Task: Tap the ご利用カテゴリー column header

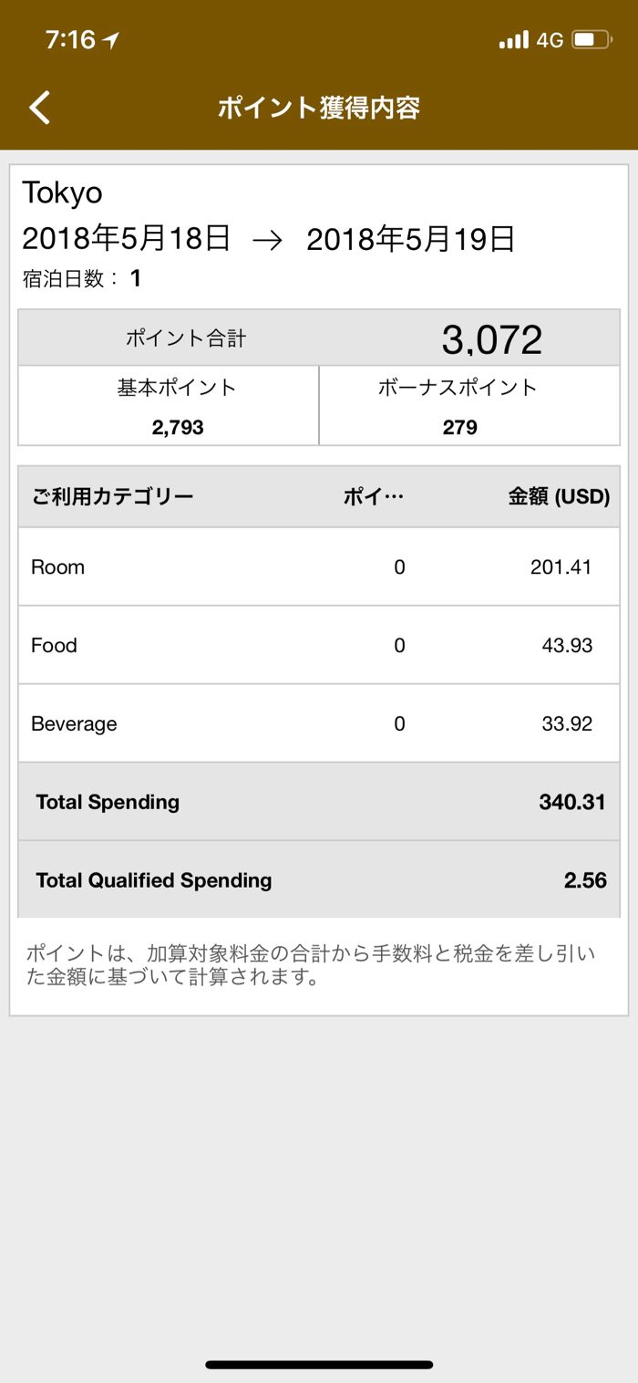Action: [x=112, y=496]
